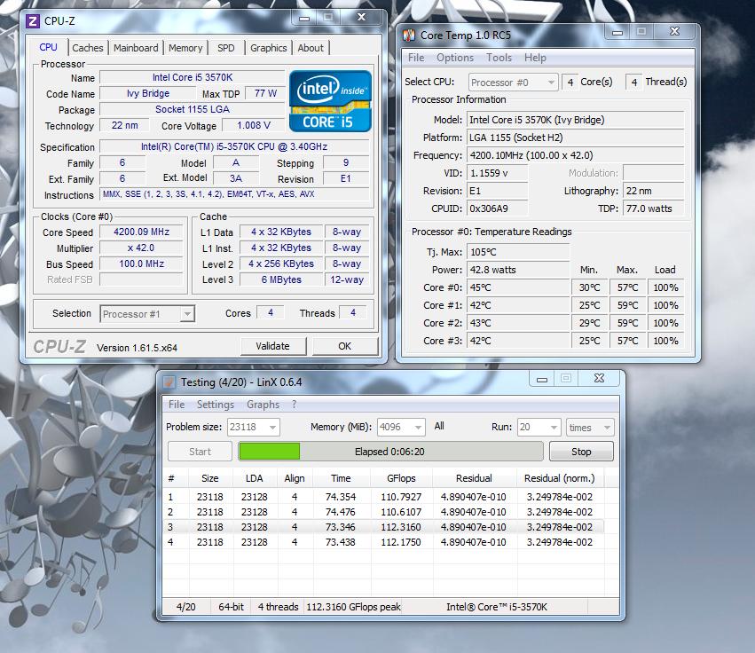The height and width of the screenshot is (653, 755).
Task: Click the Align column header
Action: pos(295,478)
